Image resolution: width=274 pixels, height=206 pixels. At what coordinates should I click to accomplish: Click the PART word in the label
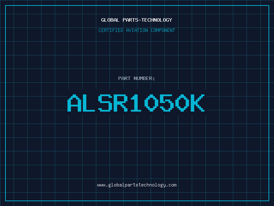[x=124, y=78]
